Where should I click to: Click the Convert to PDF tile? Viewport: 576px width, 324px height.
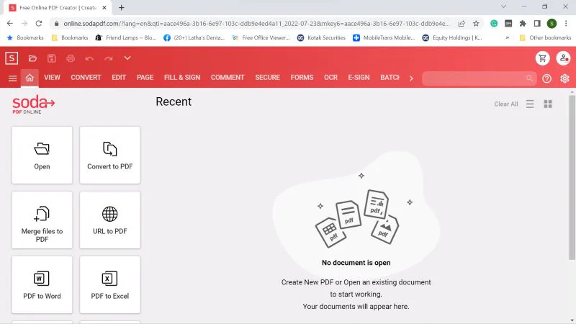click(110, 155)
